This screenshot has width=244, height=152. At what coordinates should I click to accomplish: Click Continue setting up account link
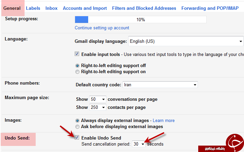click(x=102, y=28)
